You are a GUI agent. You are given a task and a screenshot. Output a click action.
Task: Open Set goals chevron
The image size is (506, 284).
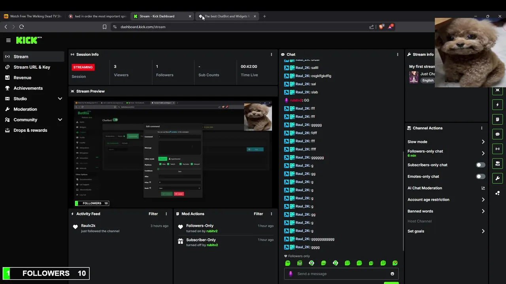(x=483, y=231)
